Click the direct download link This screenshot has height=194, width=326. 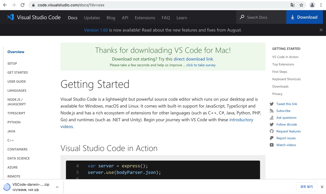[x=193, y=59]
